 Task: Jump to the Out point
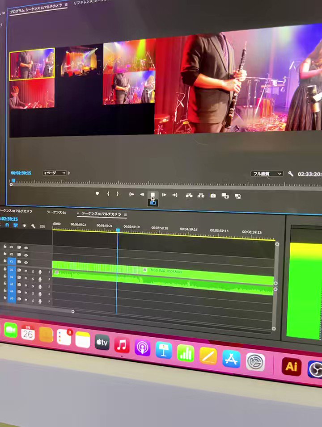click(175, 195)
